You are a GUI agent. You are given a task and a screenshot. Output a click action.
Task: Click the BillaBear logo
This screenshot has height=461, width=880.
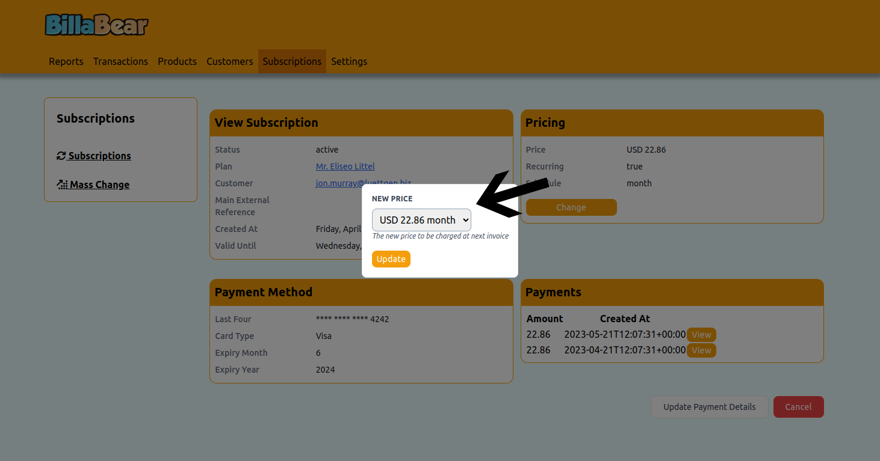coord(96,25)
